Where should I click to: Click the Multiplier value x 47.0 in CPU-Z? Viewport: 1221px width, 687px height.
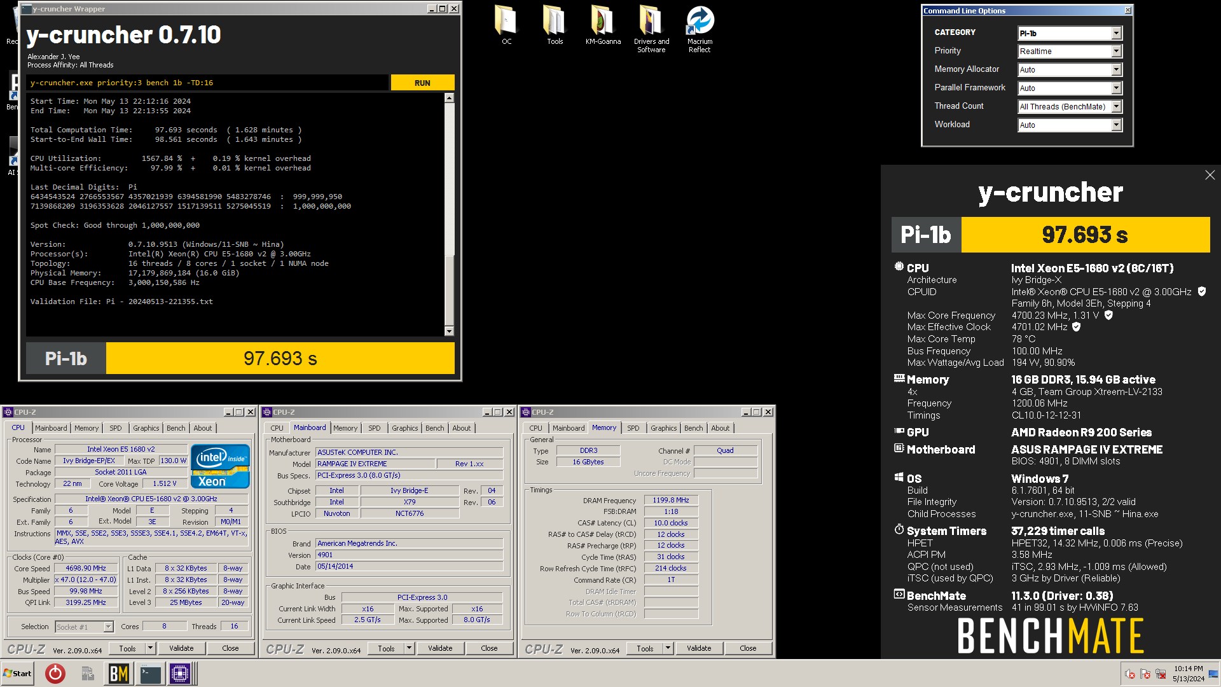(x=86, y=580)
